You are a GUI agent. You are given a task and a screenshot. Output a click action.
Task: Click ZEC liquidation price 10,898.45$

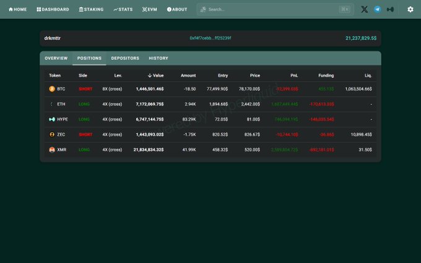361,134
